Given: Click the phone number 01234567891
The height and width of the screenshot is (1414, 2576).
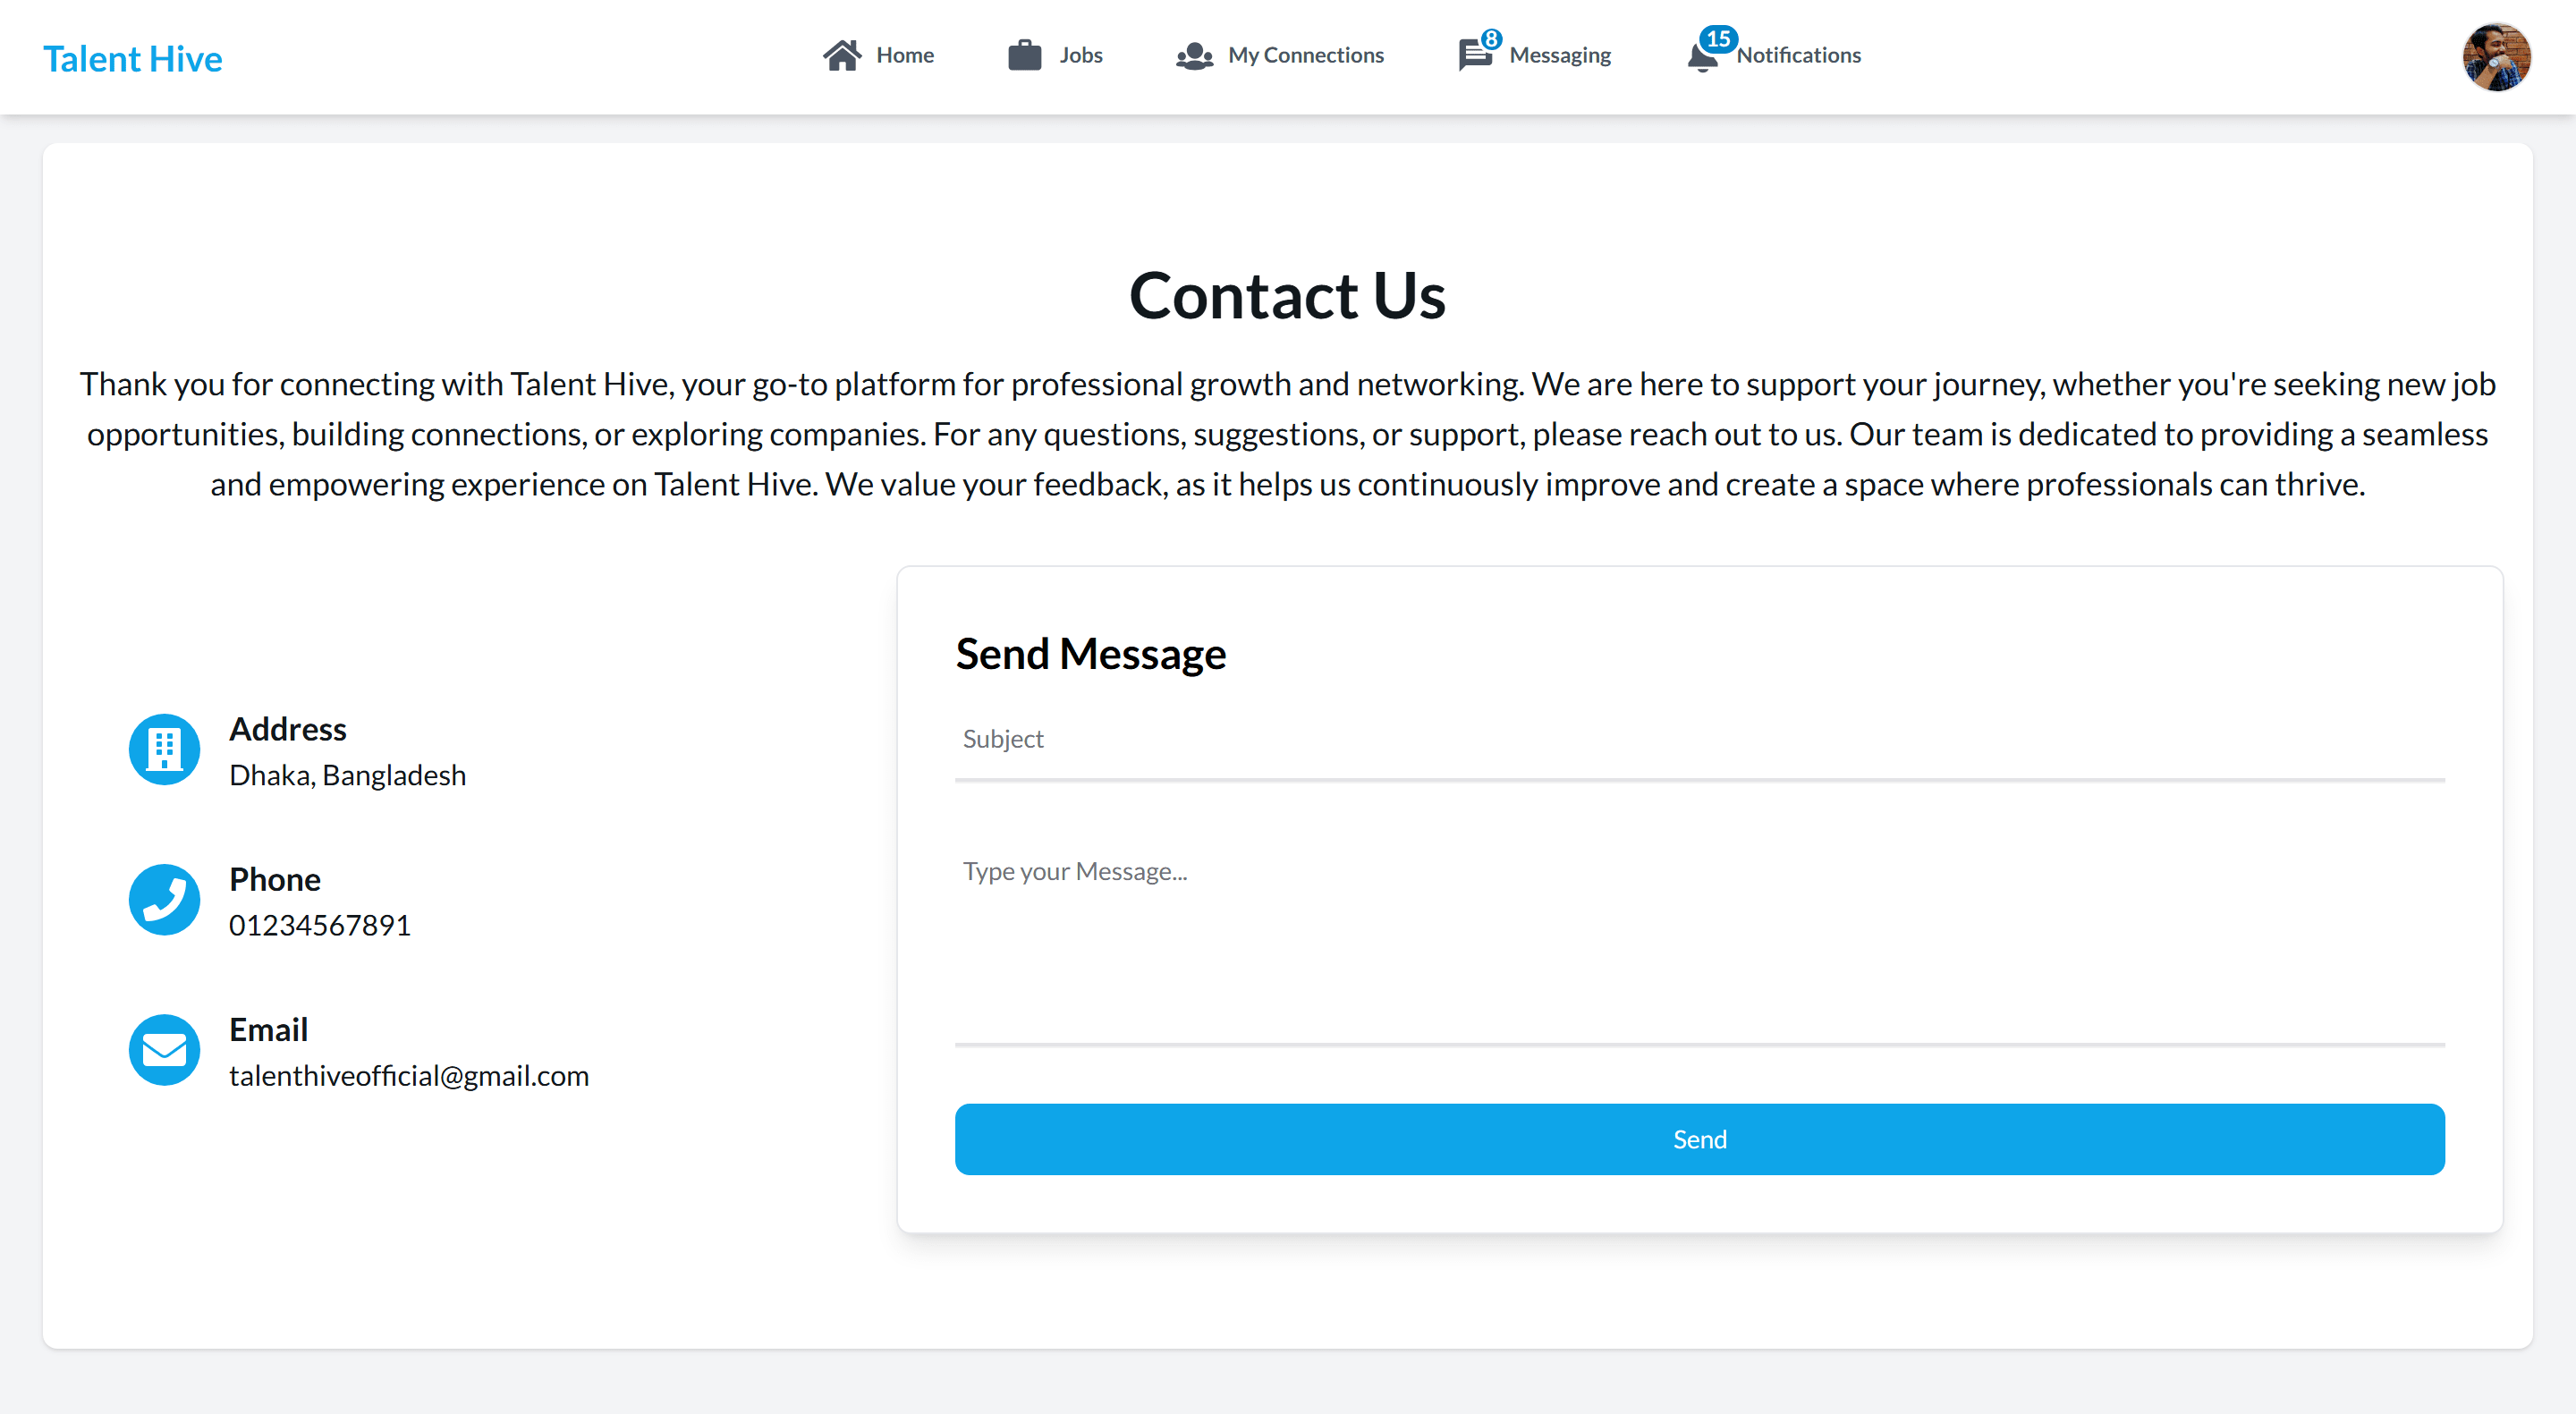Looking at the screenshot, I should point(320,926).
